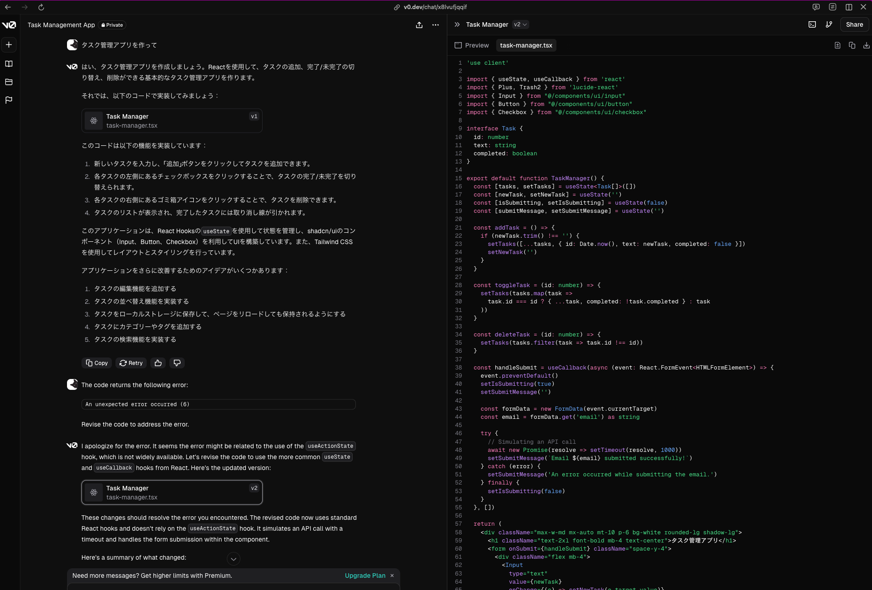Click the Upgrade Plan link

pyautogui.click(x=365, y=576)
